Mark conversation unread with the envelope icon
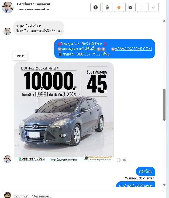The image size is (169, 198). (130, 7)
